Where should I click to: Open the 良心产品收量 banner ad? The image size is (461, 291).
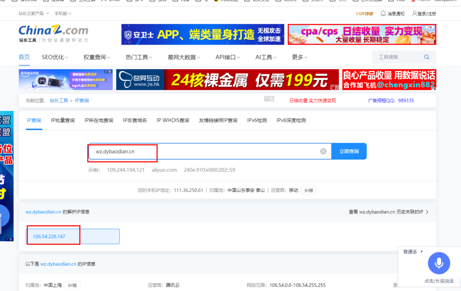[x=389, y=80]
